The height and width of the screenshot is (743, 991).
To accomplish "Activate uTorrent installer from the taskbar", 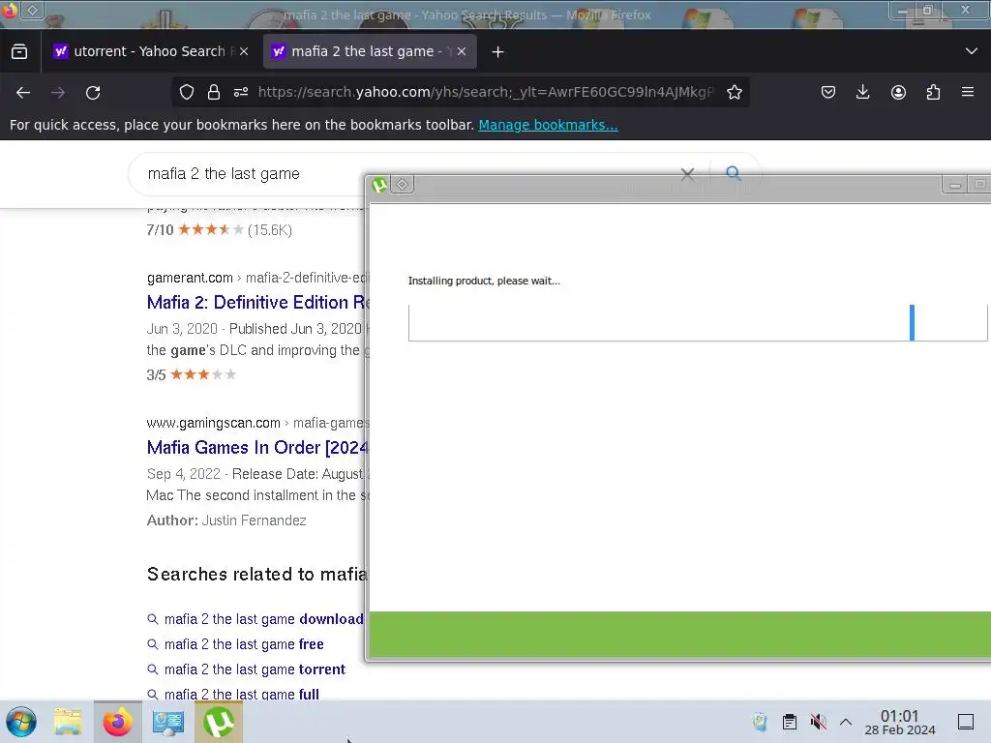I will (x=219, y=722).
